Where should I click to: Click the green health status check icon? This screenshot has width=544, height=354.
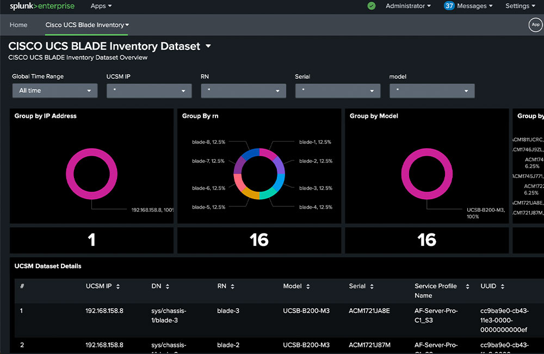(x=371, y=6)
